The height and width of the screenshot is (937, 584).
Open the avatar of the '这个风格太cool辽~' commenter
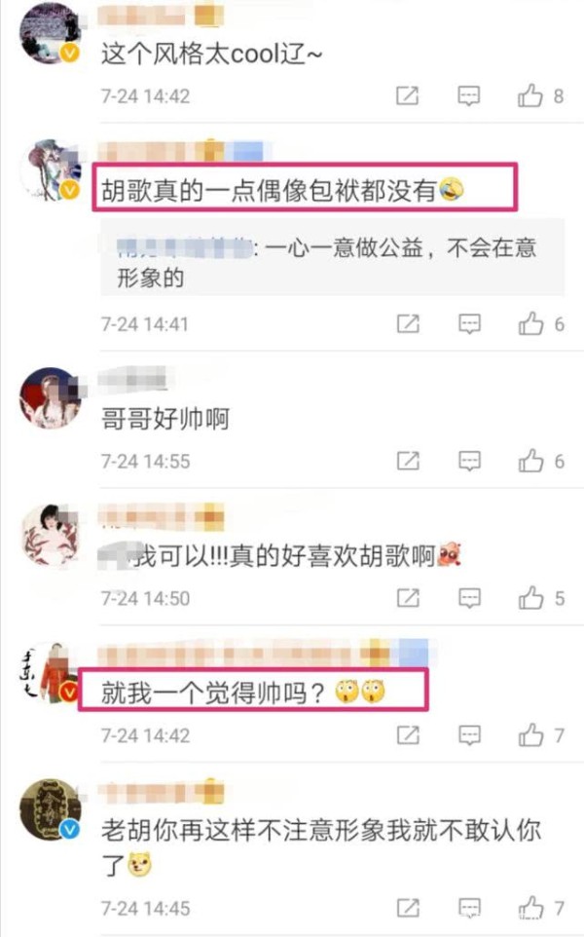click(51, 32)
